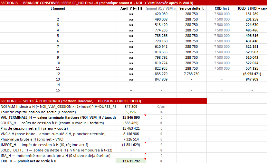This screenshot has height=163, width=267.
Task: Select NOI value 822 935
Action: pyautogui.click(x=161, y=68)
